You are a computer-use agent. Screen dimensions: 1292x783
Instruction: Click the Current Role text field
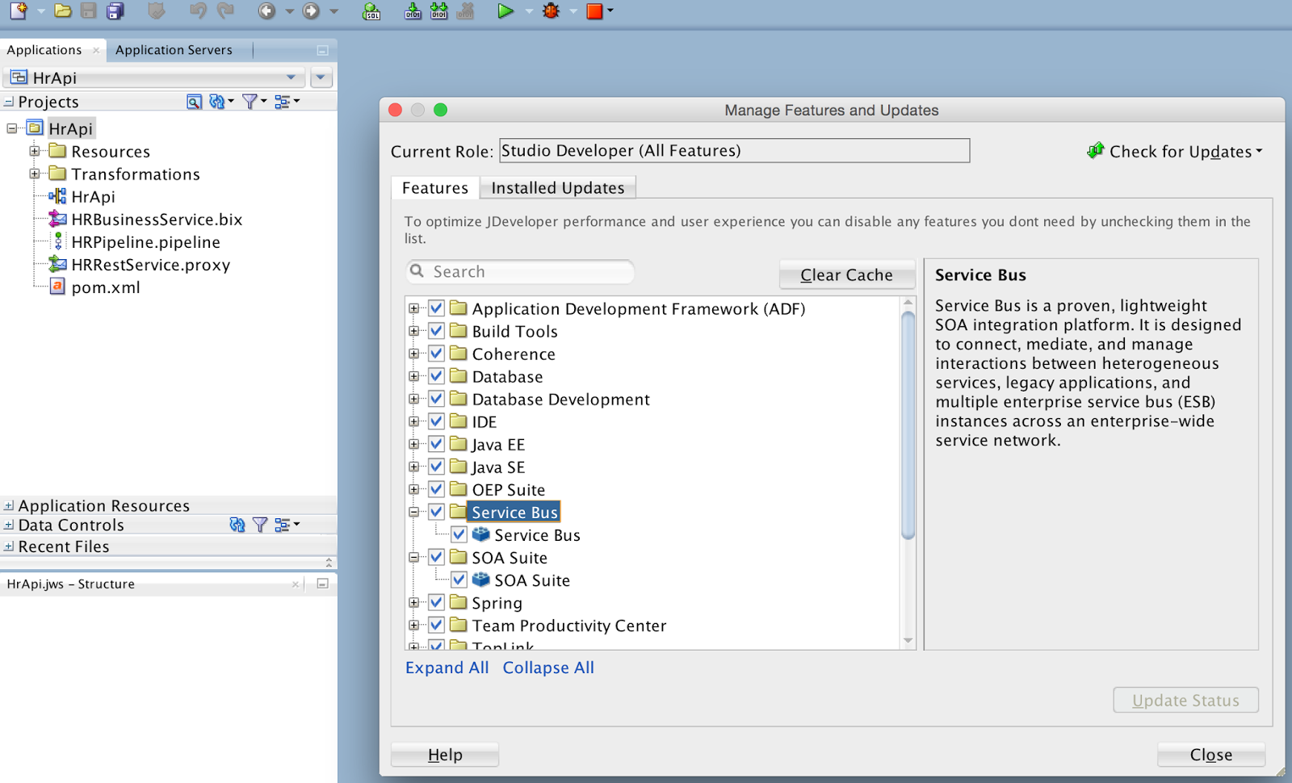[x=734, y=151]
